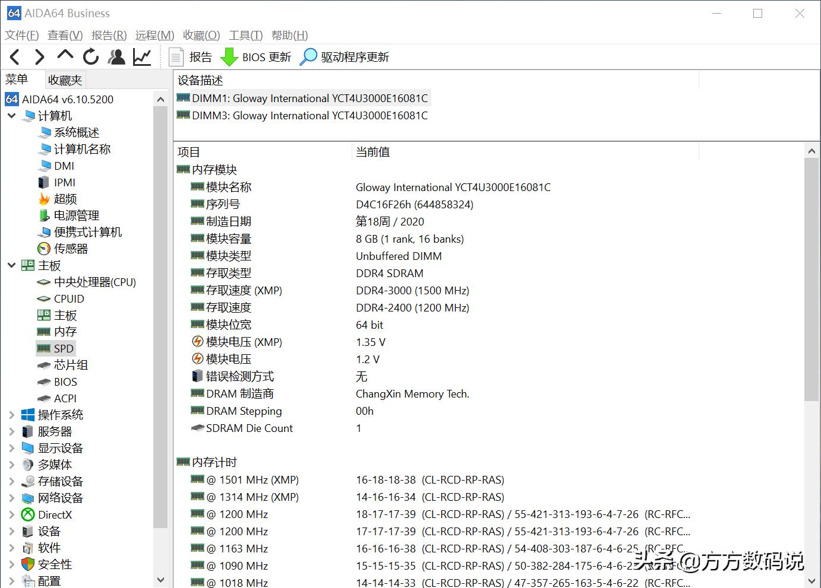
Task: Select the 传感器 gauge icon
Action: (44, 249)
